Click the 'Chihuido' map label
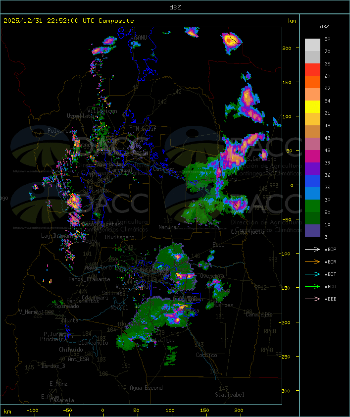The image size is (350, 417). click(x=71, y=350)
